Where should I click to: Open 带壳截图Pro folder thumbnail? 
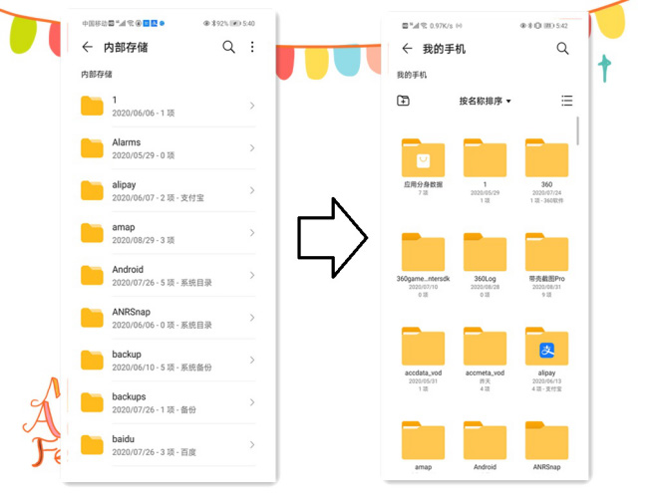546,254
